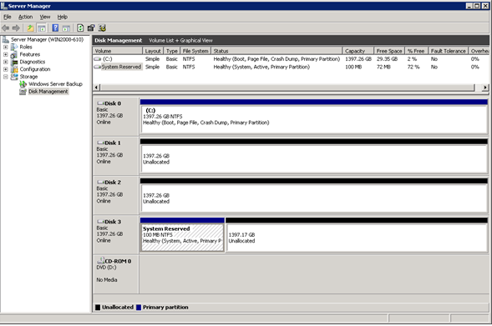Image resolution: width=492 pixels, height=326 pixels.
Task: Sort by the Volume column header
Action: click(x=117, y=51)
